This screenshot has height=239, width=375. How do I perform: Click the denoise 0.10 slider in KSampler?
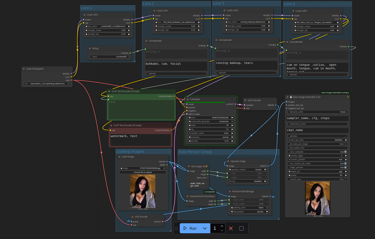click(211, 141)
